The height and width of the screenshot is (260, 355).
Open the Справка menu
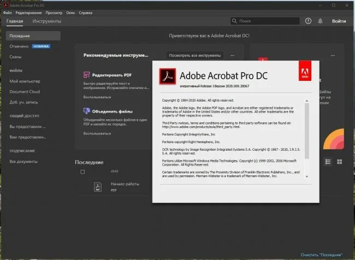(85, 13)
